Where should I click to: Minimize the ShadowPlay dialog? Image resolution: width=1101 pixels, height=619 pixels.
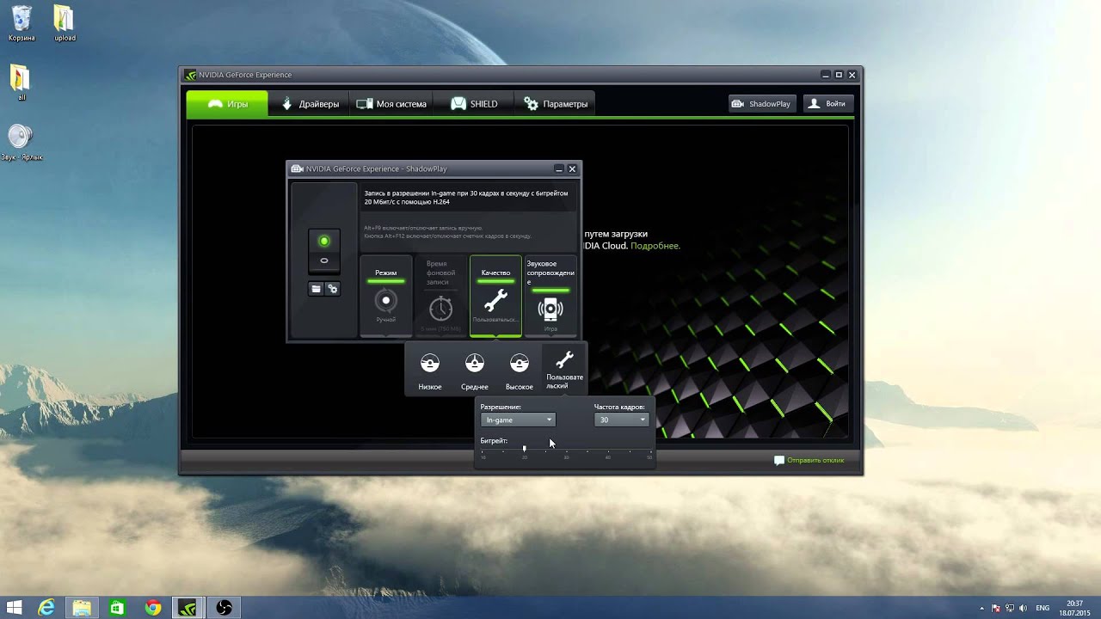(558, 169)
